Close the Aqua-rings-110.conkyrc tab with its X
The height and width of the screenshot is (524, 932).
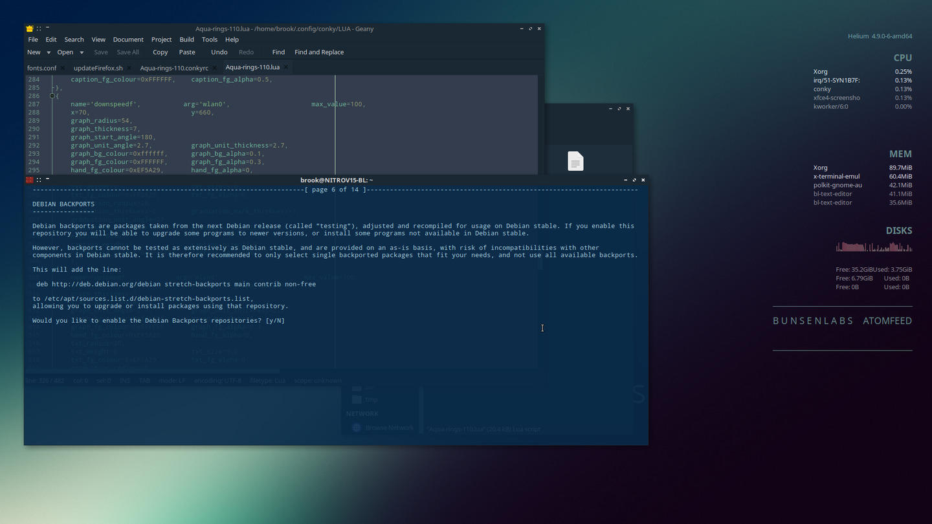[x=214, y=68]
